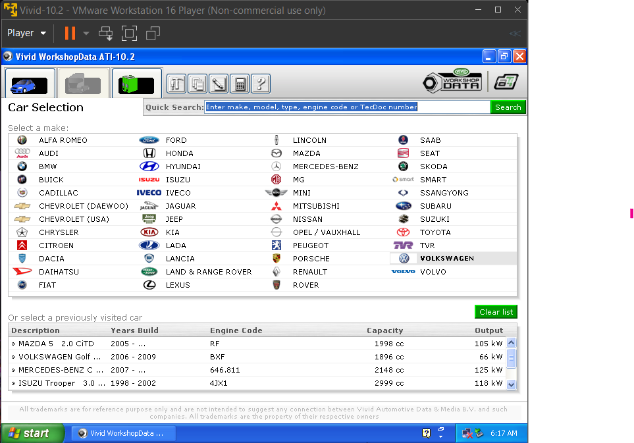Pause the virtual machine
The width and height of the screenshot is (634, 443).
tap(70, 33)
